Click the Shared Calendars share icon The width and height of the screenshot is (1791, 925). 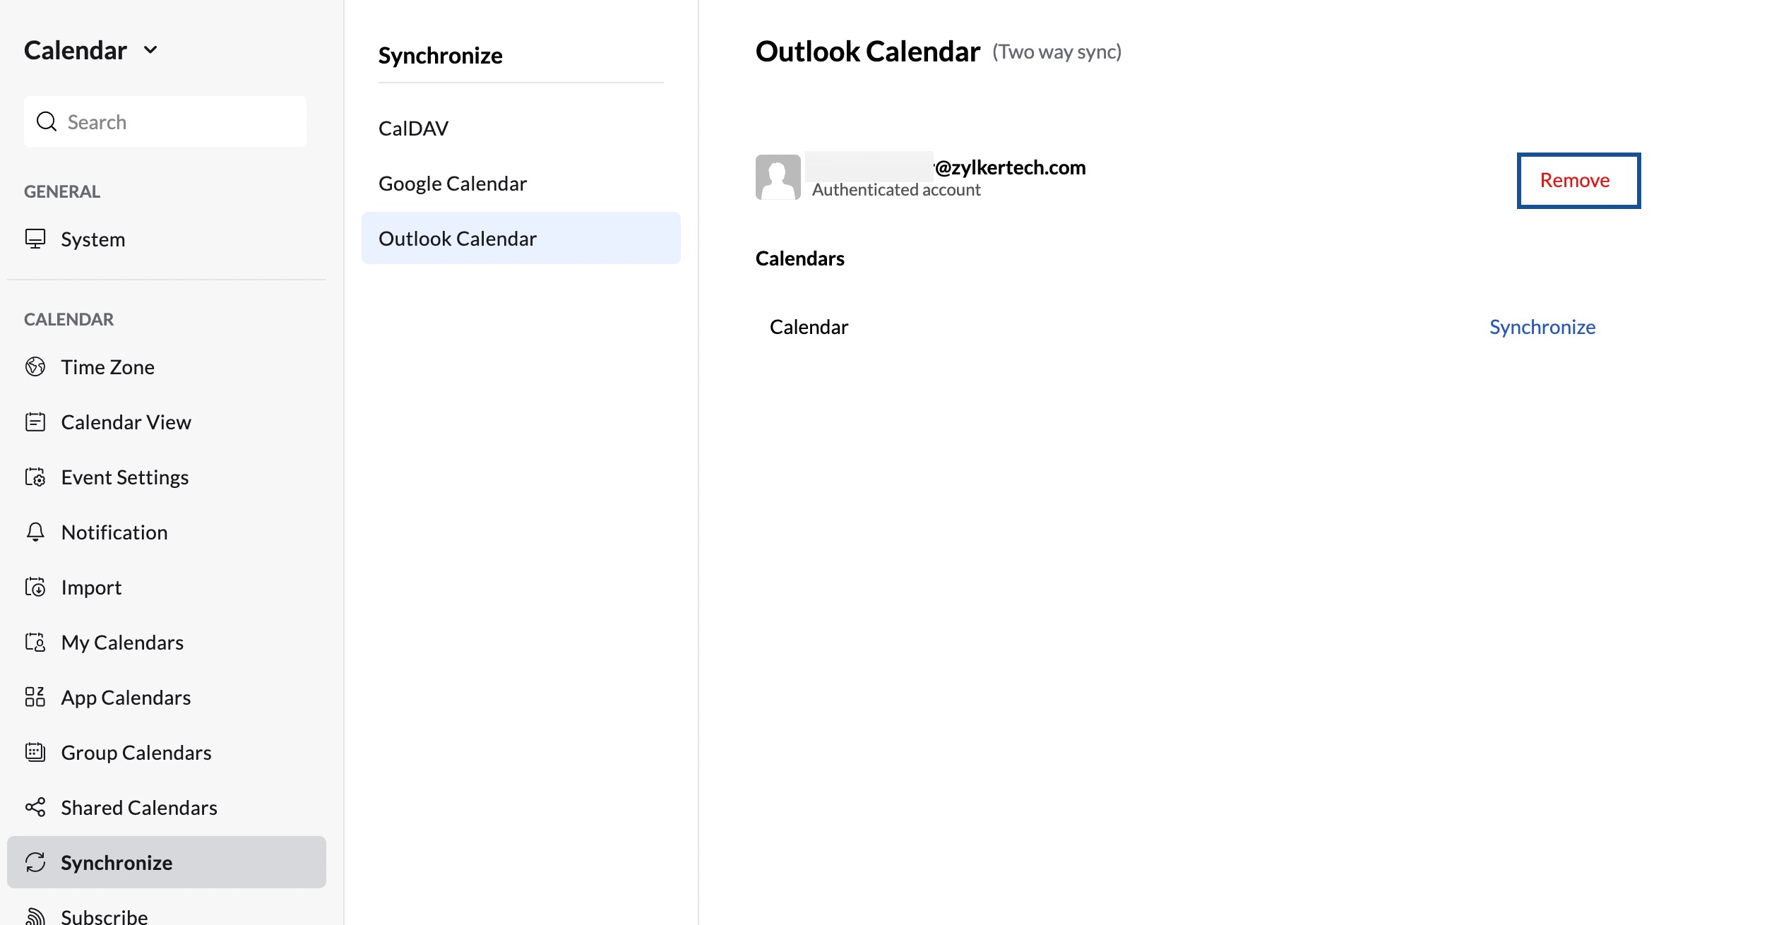[35, 807]
